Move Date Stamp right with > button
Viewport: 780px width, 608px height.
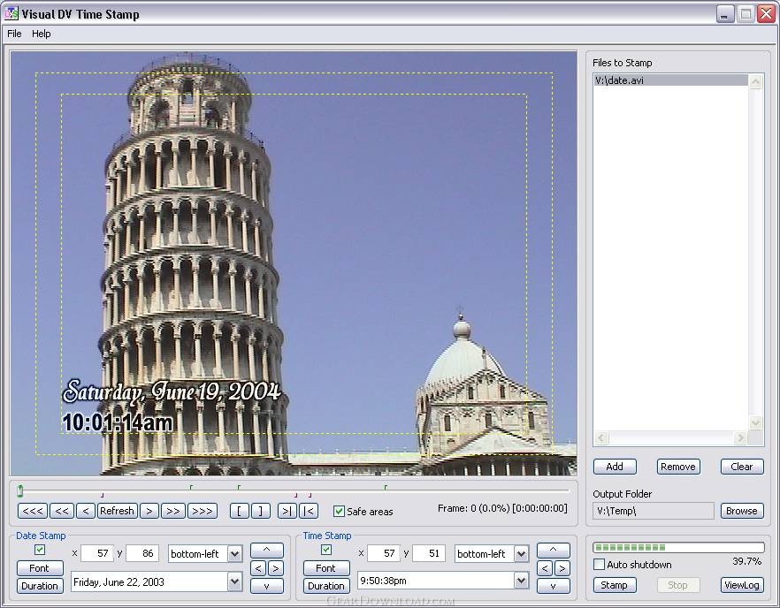[276, 567]
